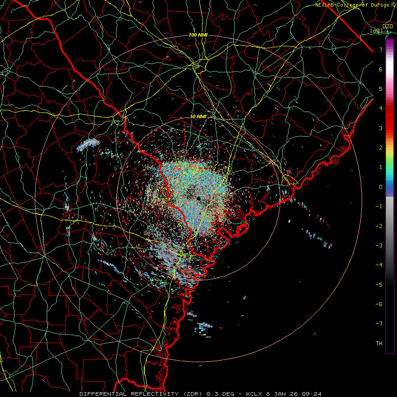
Task: Click the black radar site dot at map center
Action: pos(198,198)
